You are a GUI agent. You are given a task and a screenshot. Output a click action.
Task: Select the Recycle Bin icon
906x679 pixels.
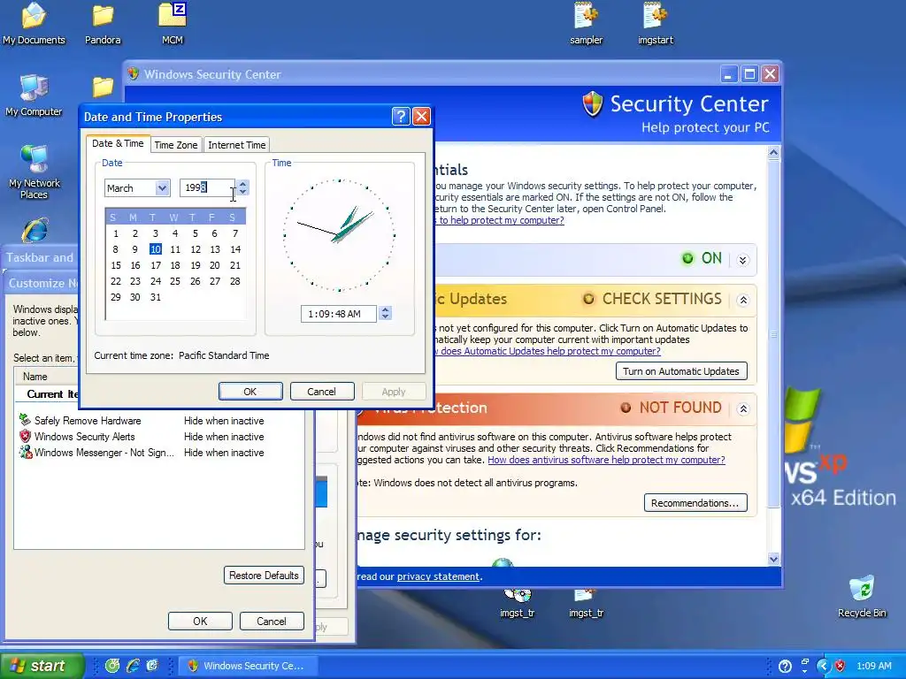pos(862,597)
